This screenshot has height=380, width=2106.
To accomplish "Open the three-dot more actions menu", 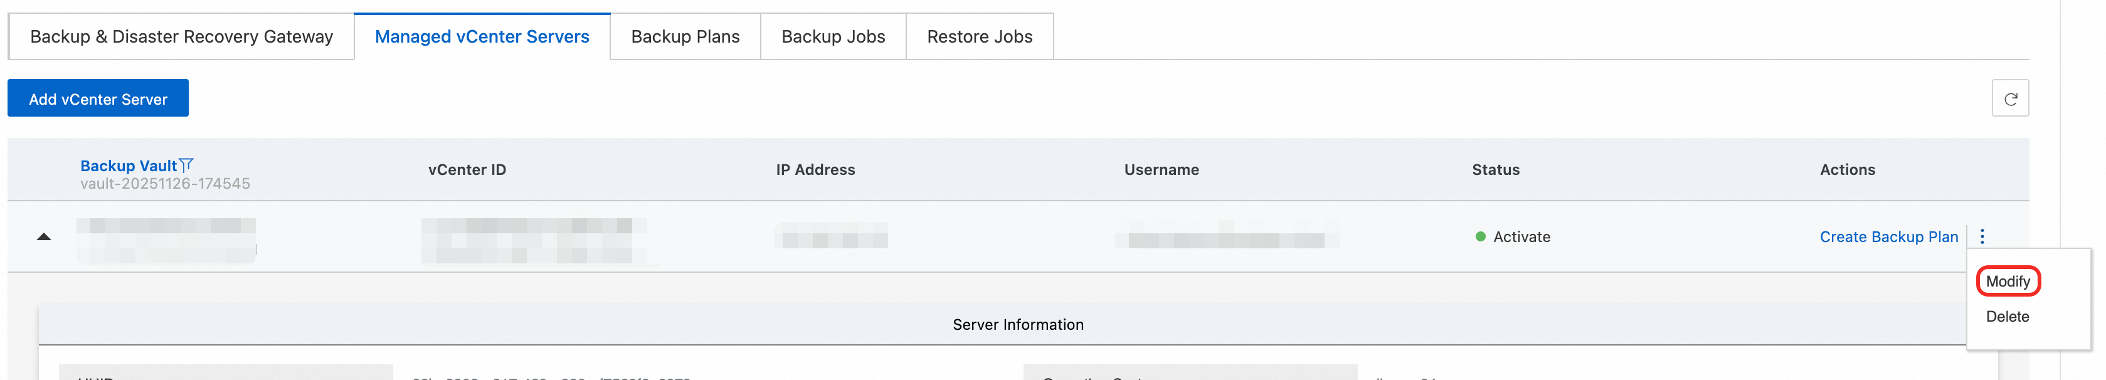I will [1982, 236].
